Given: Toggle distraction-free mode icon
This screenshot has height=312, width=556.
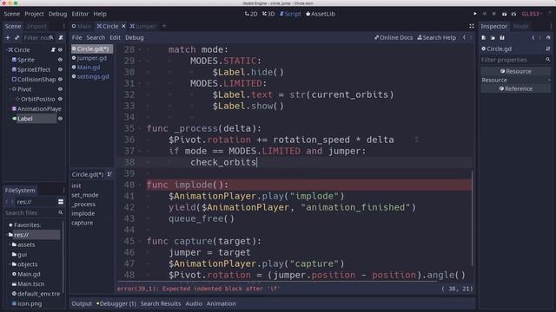Looking at the screenshot, I should click(x=471, y=26).
